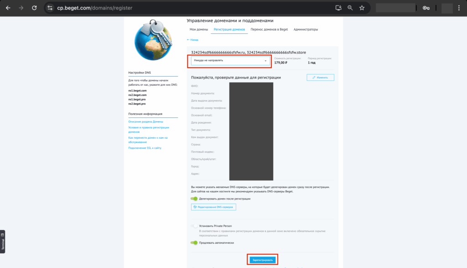Click the browser back arrow

[8, 8]
